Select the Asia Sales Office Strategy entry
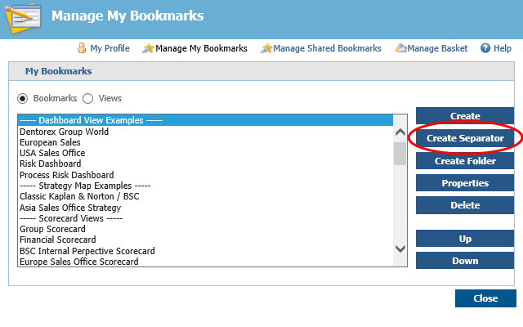The image size is (523, 327). pos(70,208)
